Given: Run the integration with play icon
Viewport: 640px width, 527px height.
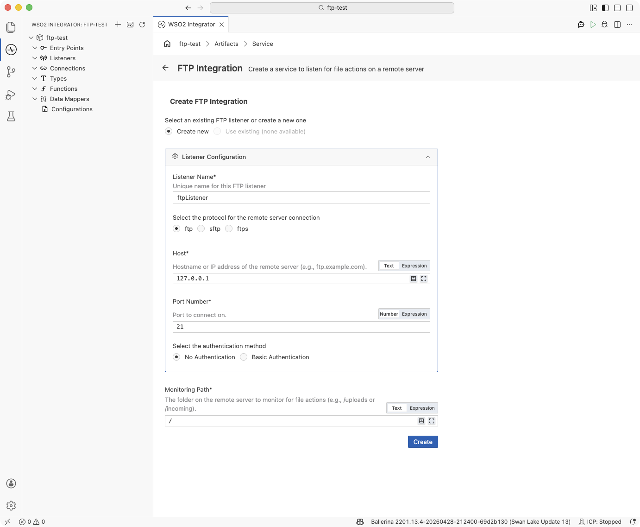Looking at the screenshot, I should coord(593,25).
